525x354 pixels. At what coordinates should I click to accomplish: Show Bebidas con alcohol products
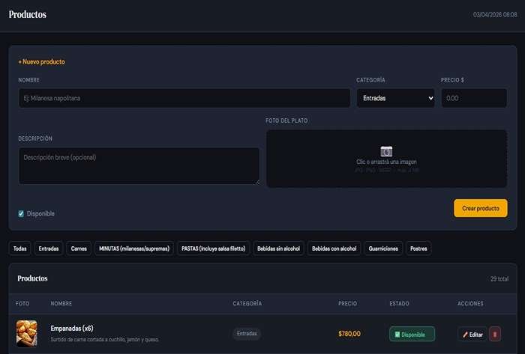[x=334, y=248]
